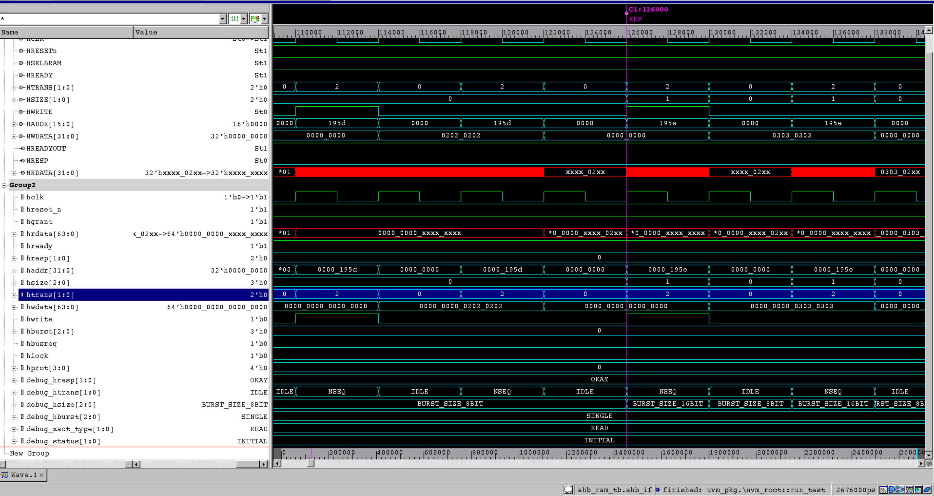The width and height of the screenshot is (934, 496).
Task: Collapse the Group2 signal group
Action: 4,185
